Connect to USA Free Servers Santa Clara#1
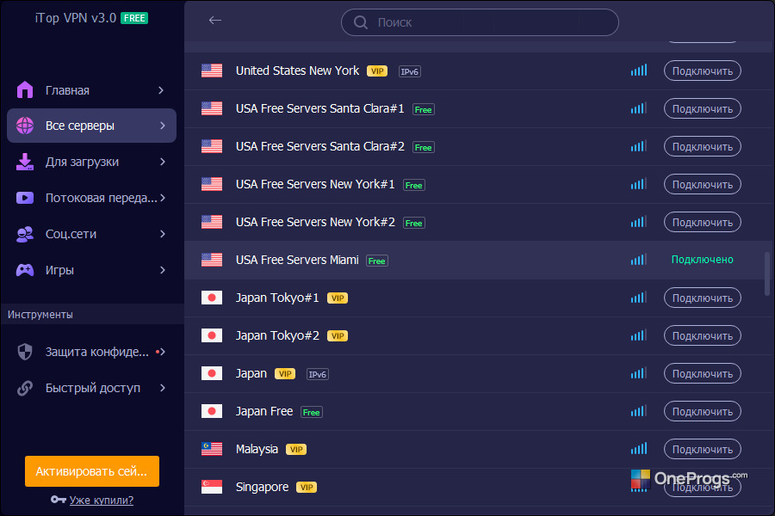 point(703,108)
